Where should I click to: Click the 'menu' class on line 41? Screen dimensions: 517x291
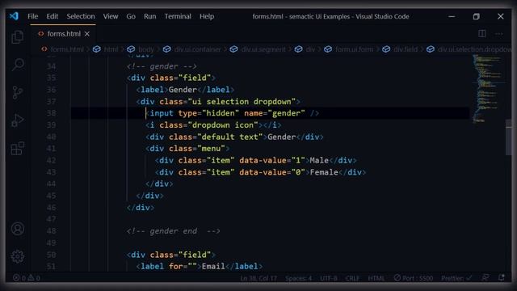pos(211,149)
